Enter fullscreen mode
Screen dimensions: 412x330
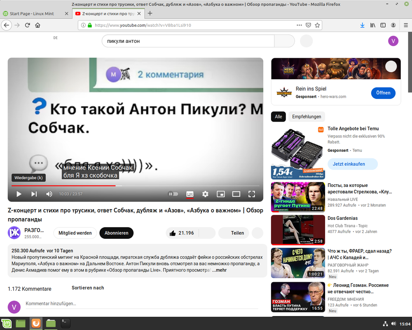[252, 194]
